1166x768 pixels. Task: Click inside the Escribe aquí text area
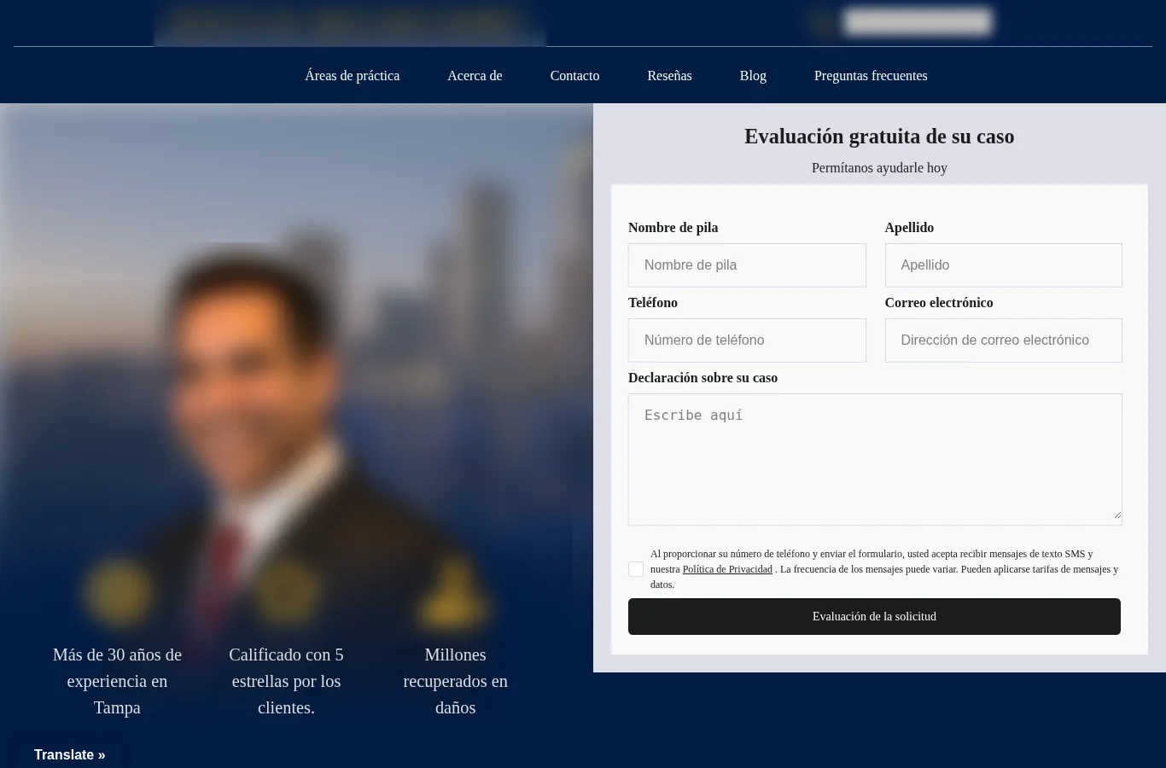click(875, 459)
